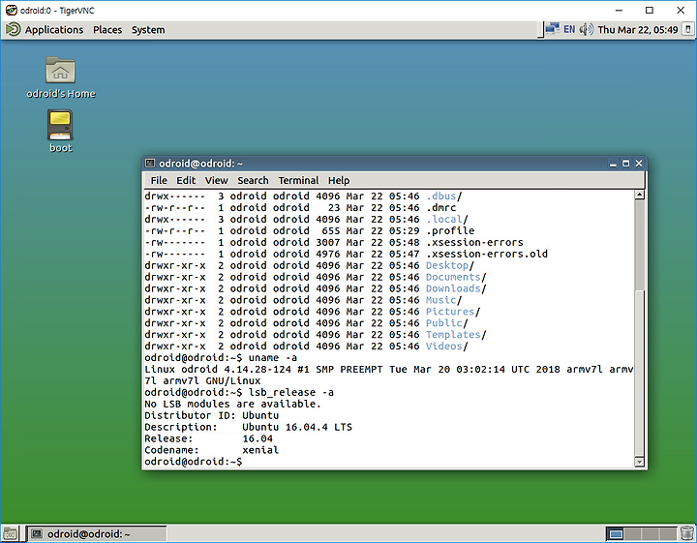Click the 'uname -a' command text
The image size is (697, 543).
272,358
